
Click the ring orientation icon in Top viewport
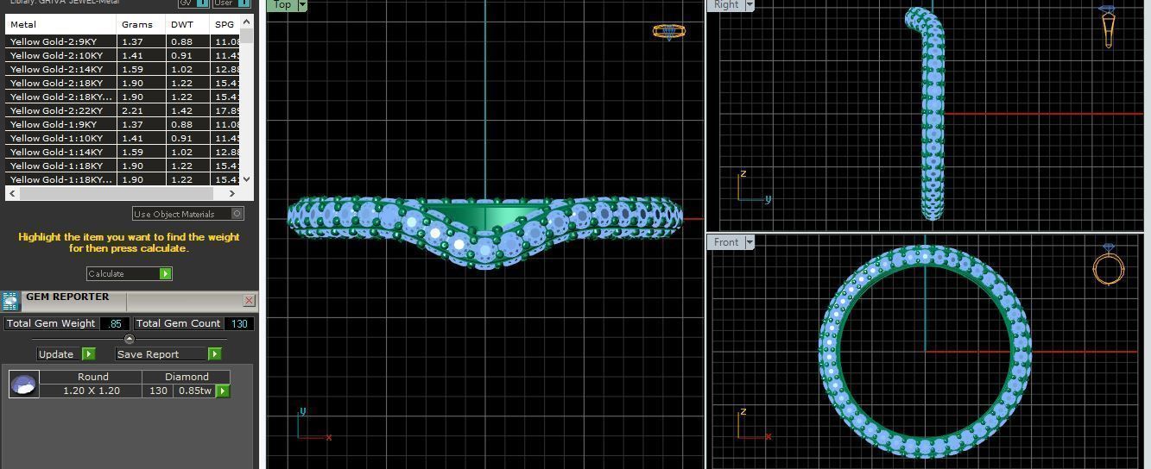(668, 31)
